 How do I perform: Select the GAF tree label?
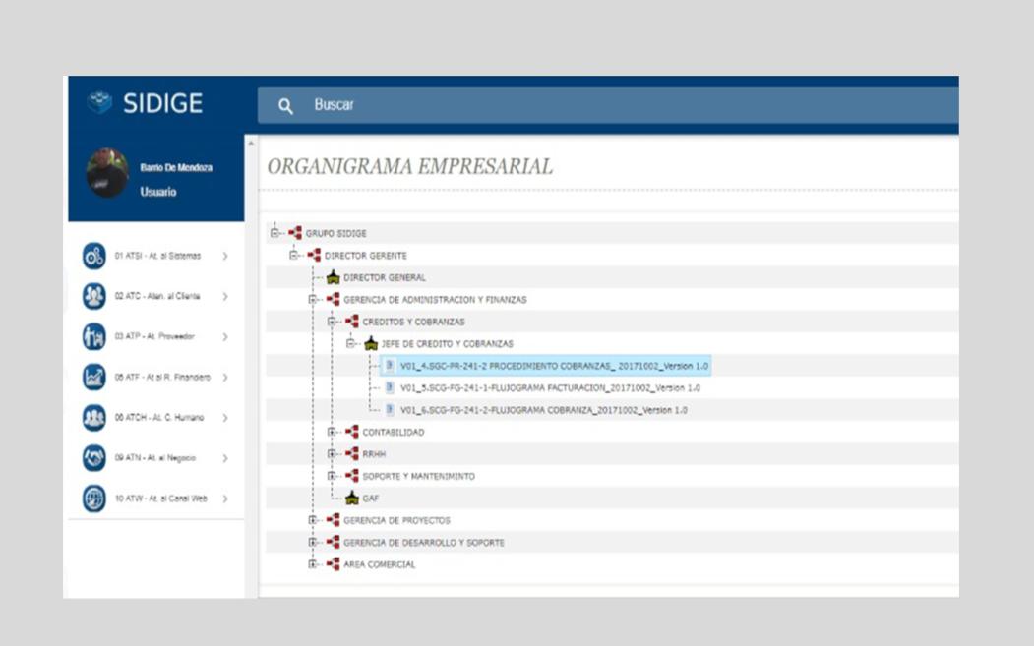pyautogui.click(x=371, y=499)
